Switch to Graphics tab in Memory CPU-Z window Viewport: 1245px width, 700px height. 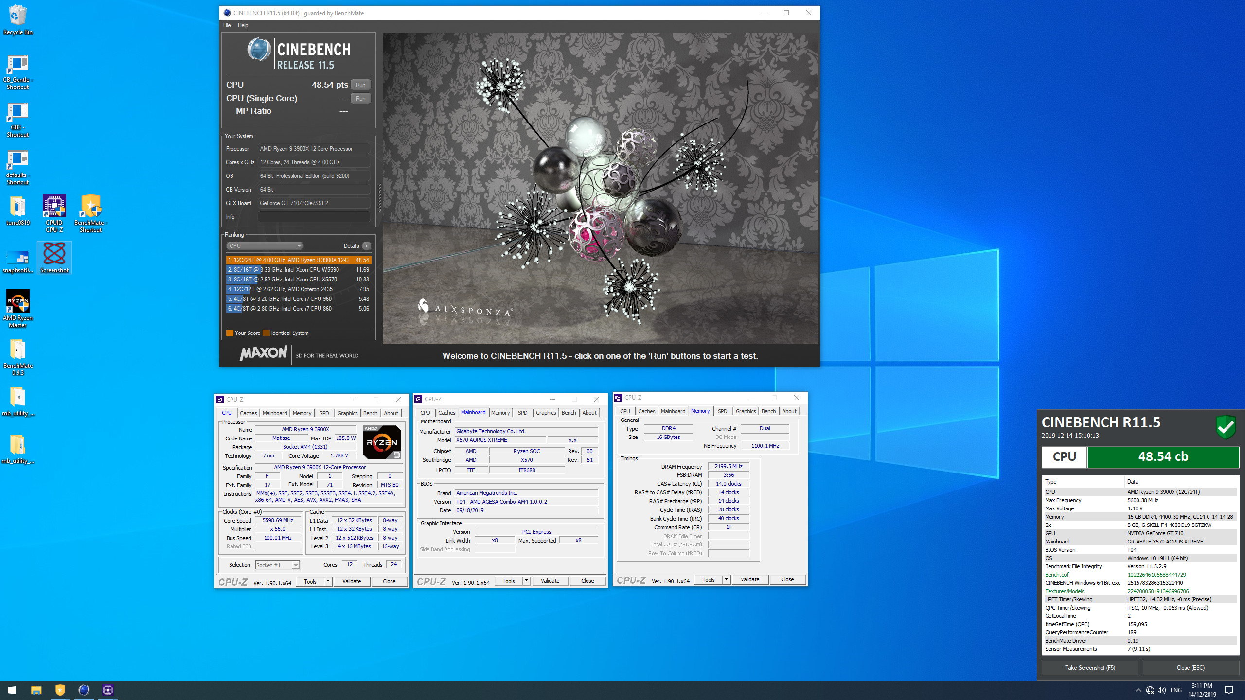pyautogui.click(x=746, y=411)
